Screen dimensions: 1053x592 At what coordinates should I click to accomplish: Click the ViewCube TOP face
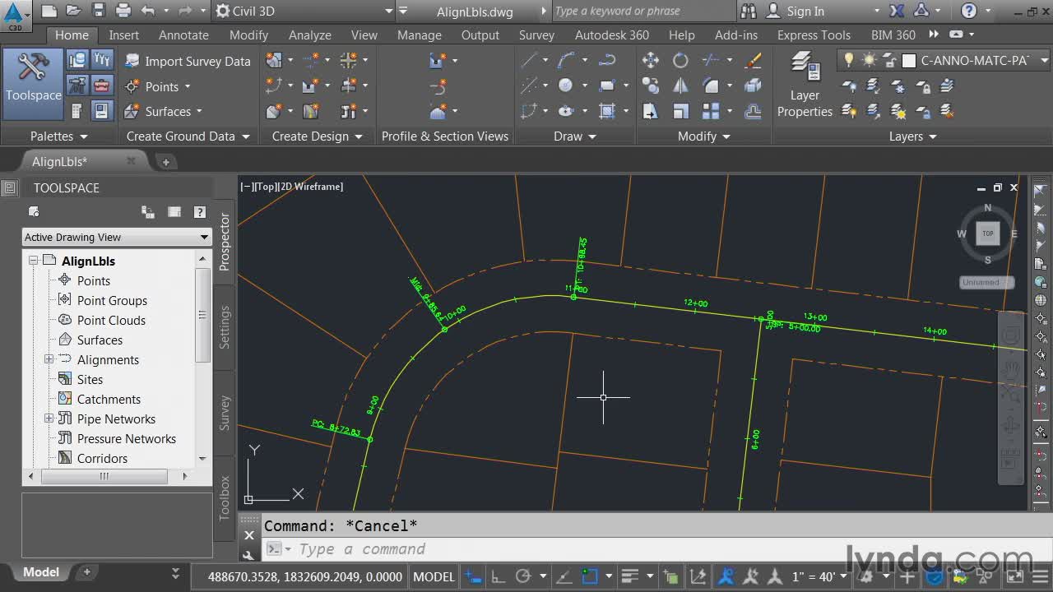coord(988,234)
